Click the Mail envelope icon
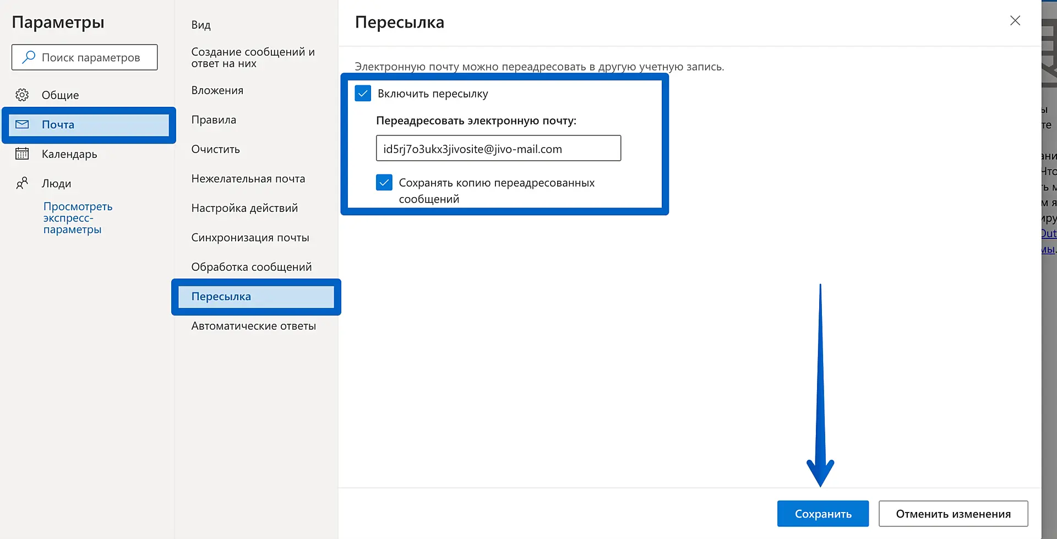 click(x=22, y=124)
